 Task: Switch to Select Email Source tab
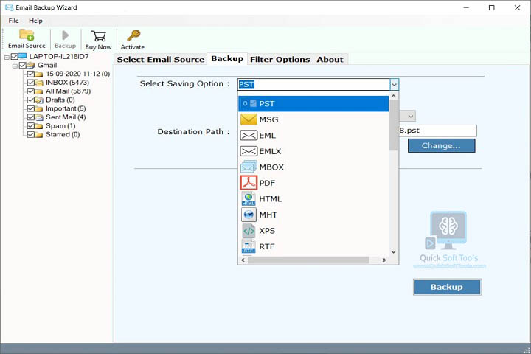pos(161,59)
